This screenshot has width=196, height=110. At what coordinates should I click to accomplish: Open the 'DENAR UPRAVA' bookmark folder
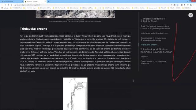coord(59,8)
